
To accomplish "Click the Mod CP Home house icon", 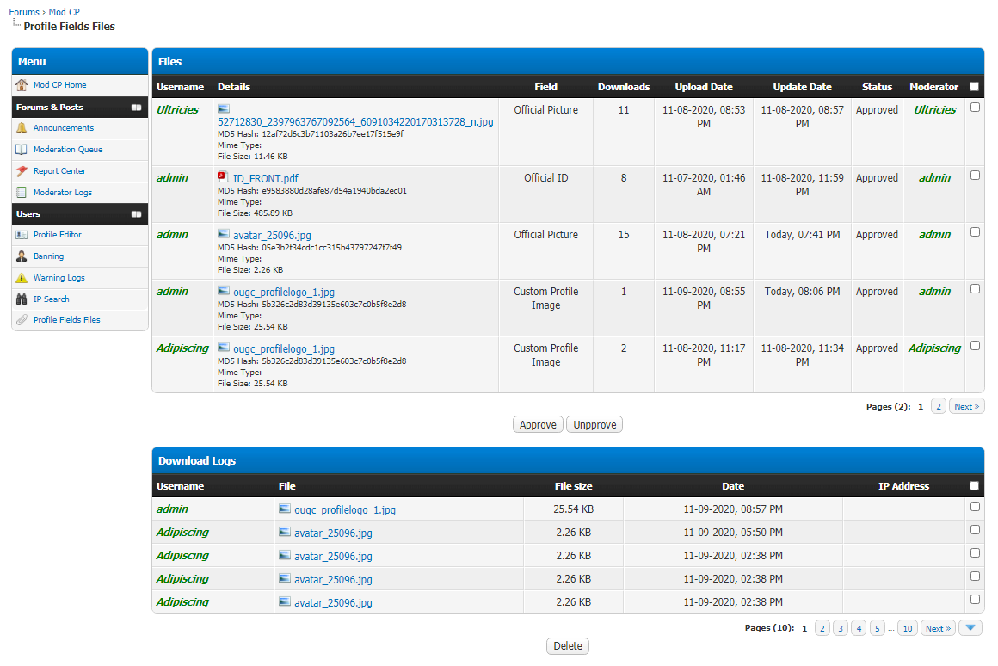I will (22, 85).
